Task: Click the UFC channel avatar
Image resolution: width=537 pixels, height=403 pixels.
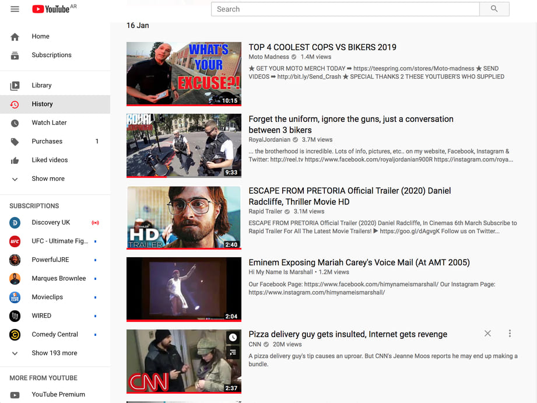Action: (x=15, y=241)
